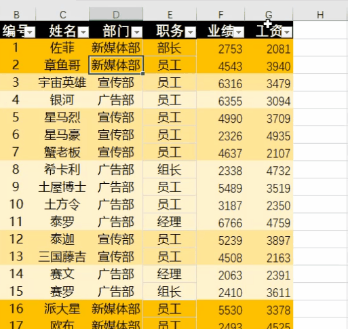Select 业绩 value 6766
The height and width of the screenshot is (329, 348).
[x=220, y=222]
